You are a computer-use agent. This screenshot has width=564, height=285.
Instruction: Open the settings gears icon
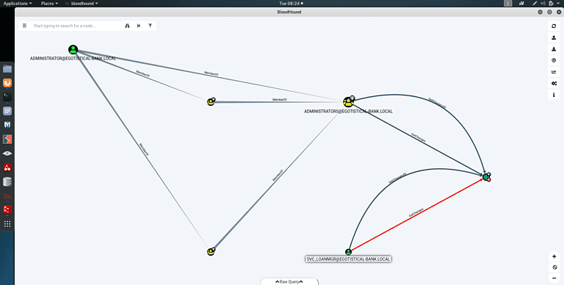554,84
